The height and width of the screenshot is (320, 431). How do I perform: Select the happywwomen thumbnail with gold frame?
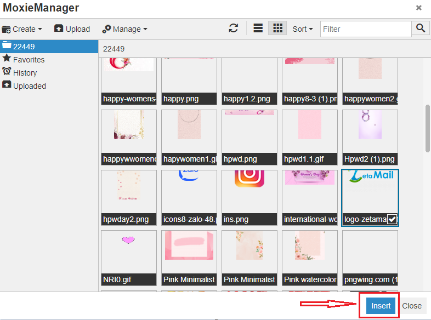click(x=129, y=138)
